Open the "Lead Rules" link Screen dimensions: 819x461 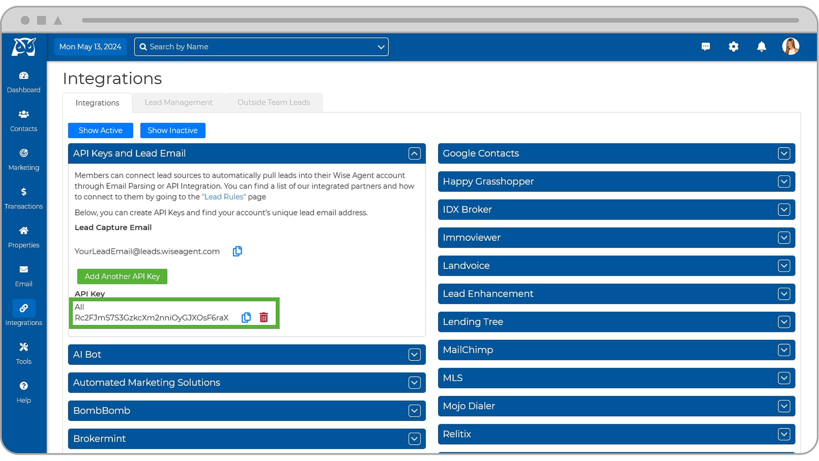224,197
